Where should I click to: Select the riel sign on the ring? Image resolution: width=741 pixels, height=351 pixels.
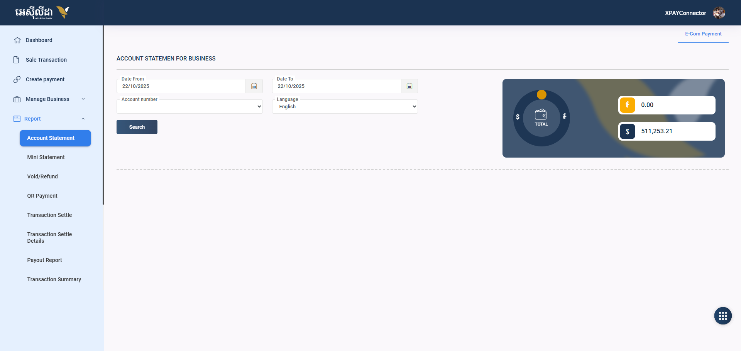point(565,116)
